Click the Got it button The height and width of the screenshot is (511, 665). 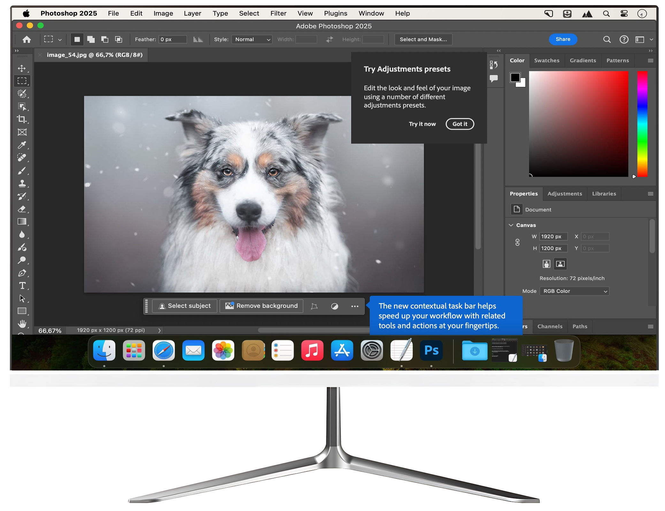tap(460, 124)
